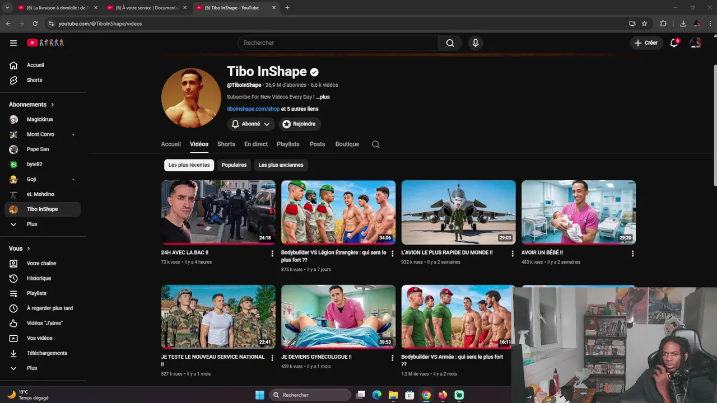Open account avatar menu
Screen dimensions: 717x403
[696, 43]
